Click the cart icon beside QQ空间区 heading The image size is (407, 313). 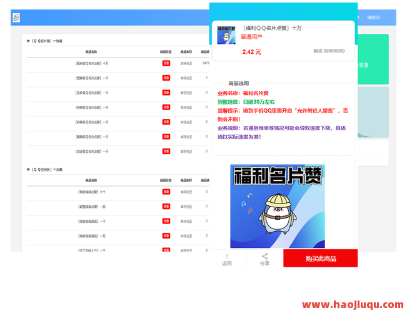(x=28, y=170)
